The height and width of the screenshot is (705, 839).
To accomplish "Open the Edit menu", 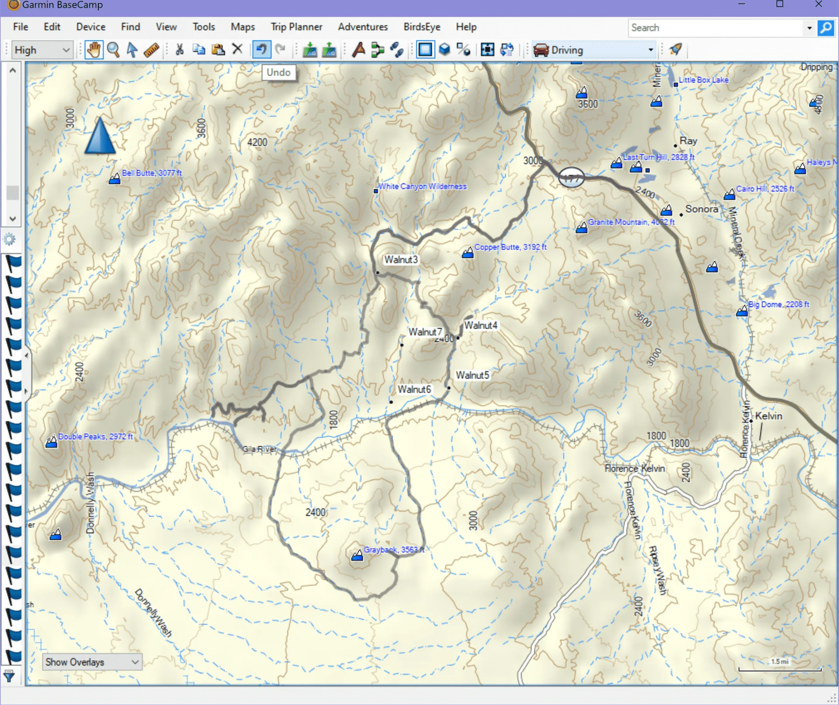I will [52, 27].
